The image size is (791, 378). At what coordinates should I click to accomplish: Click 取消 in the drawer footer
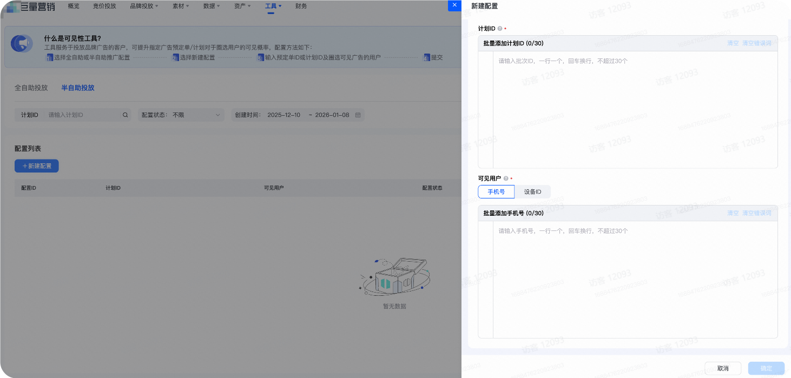tap(723, 369)
